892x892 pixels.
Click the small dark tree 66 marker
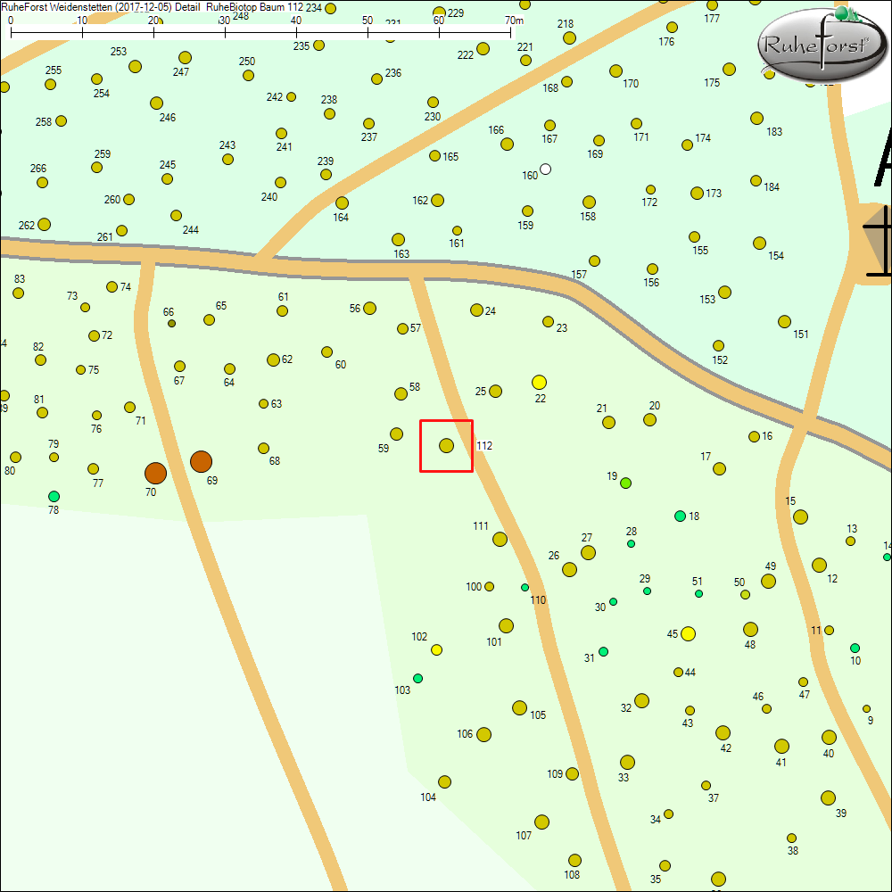pyautogui.click(x=171, y=323)
